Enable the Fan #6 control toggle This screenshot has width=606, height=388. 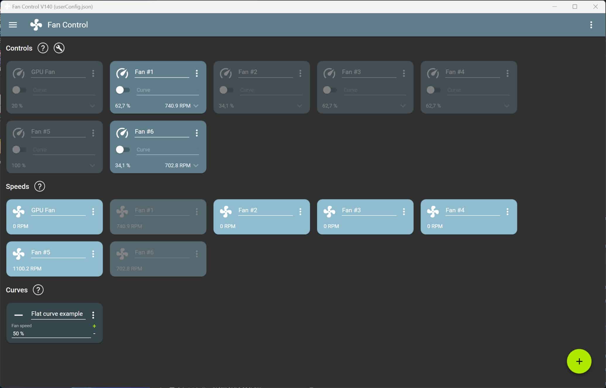(x=123, y=150)
